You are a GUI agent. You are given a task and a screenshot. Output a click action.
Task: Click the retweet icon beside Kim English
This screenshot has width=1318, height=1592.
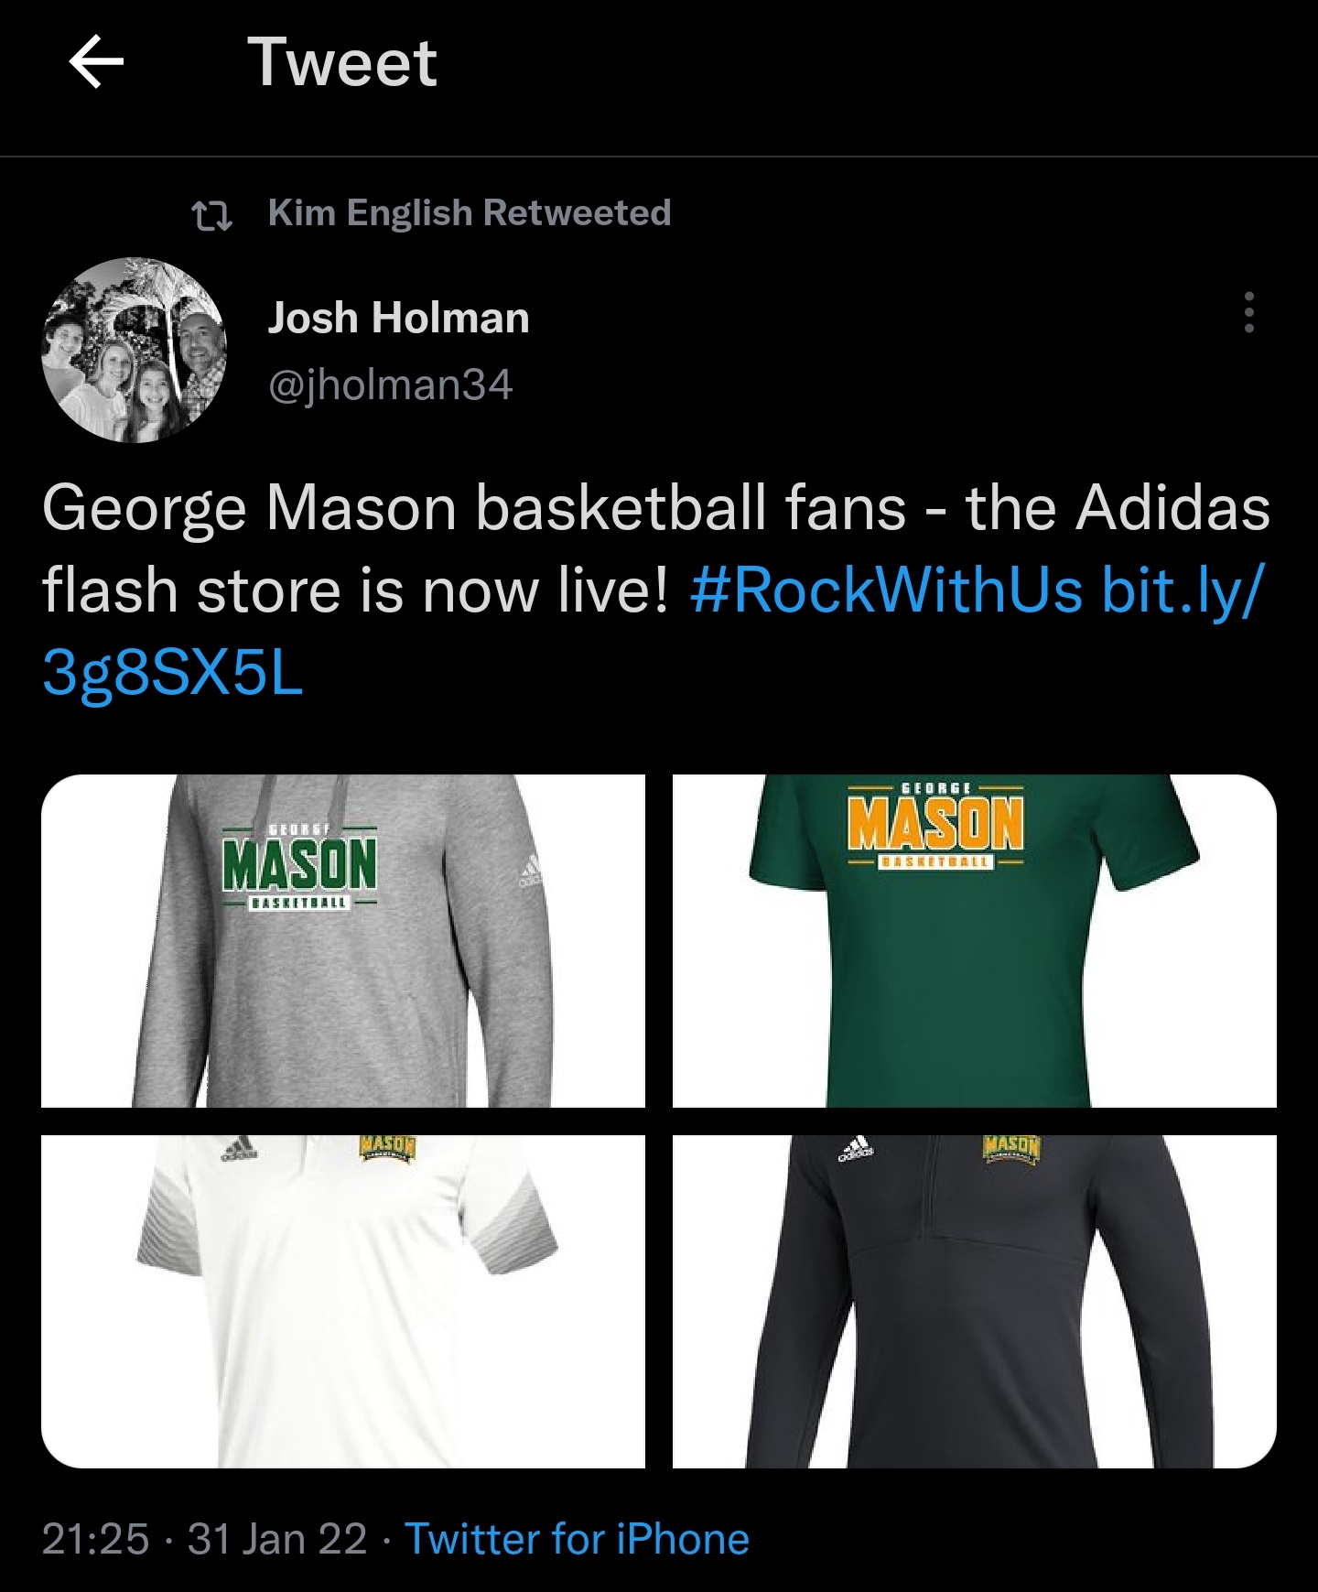click(x=211, y=214)
